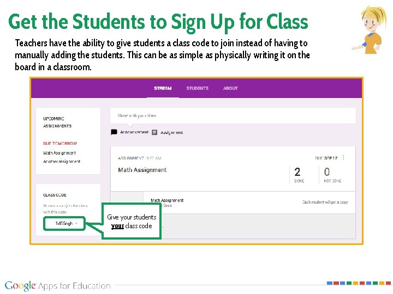Click the Each student will get a copy label

click(x=325, y=202)
